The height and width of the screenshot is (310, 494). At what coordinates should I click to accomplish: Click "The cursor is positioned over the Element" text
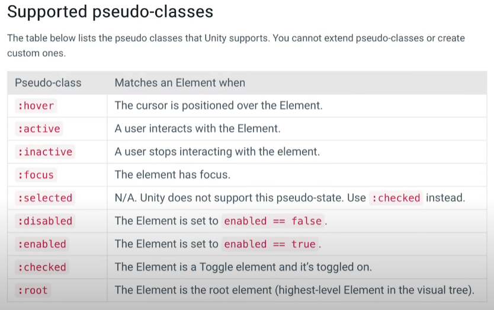219,106
